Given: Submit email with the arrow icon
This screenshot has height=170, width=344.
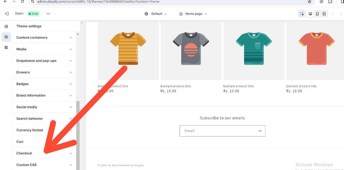Looking at the screenshot, I should click(260, 131).
